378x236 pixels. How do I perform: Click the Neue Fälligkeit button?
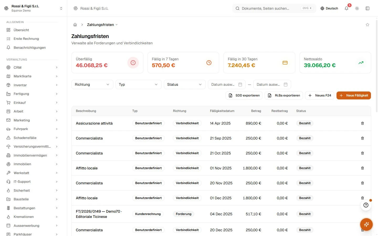[354, 95]
